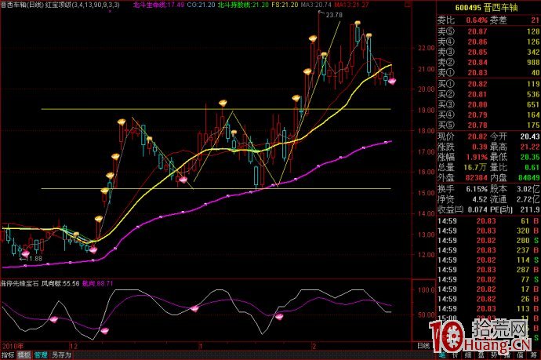Click the trade tick row with volume 320 B

488,231
